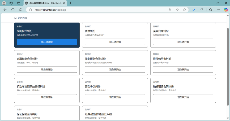This screenshot has width=230, height=121.
Task: Activate the read aloud icon
Action: point(177,10)
